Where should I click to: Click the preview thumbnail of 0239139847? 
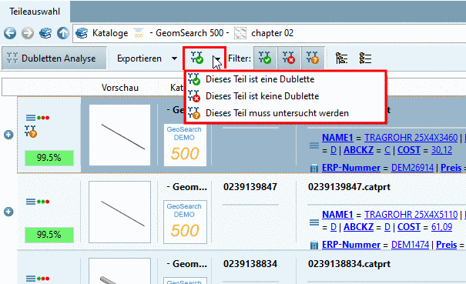(x=119, y=212)
